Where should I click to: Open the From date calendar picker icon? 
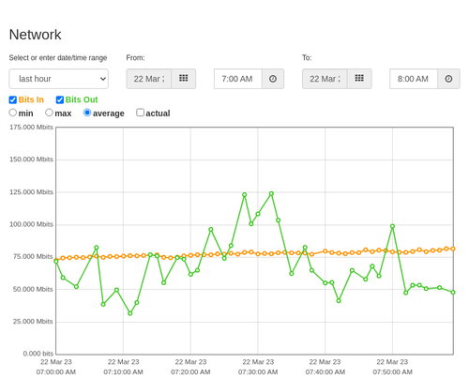pos(184,79)
